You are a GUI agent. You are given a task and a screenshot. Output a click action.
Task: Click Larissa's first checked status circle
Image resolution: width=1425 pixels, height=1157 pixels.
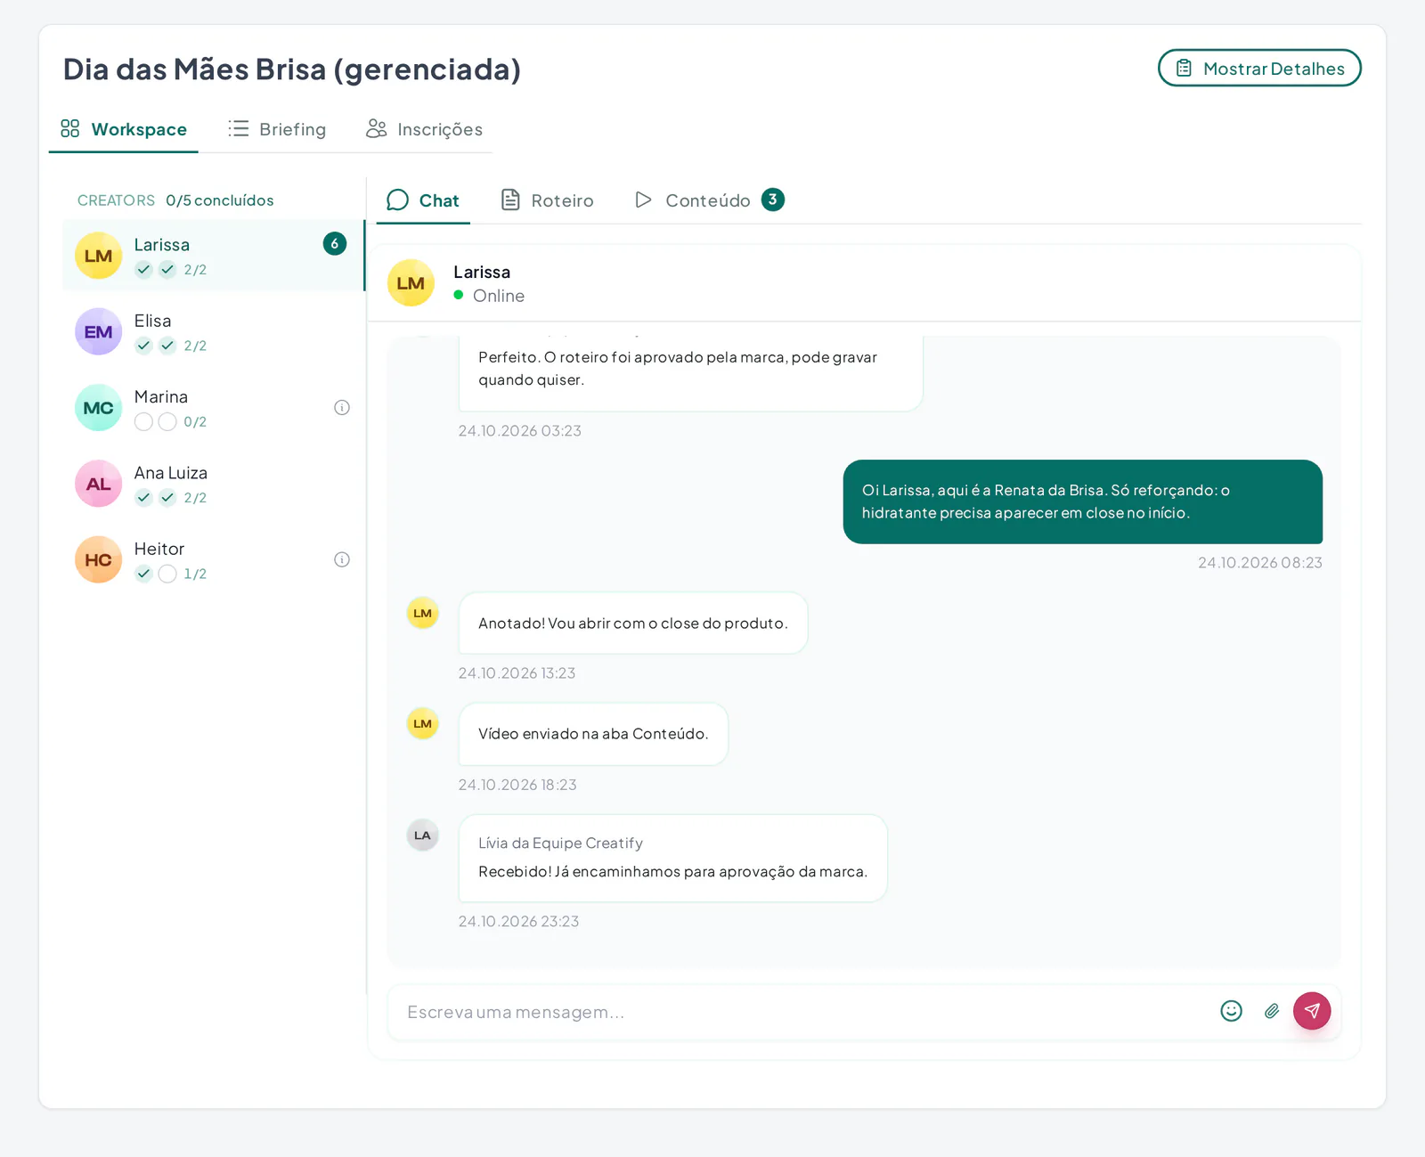tap(143, 270)
